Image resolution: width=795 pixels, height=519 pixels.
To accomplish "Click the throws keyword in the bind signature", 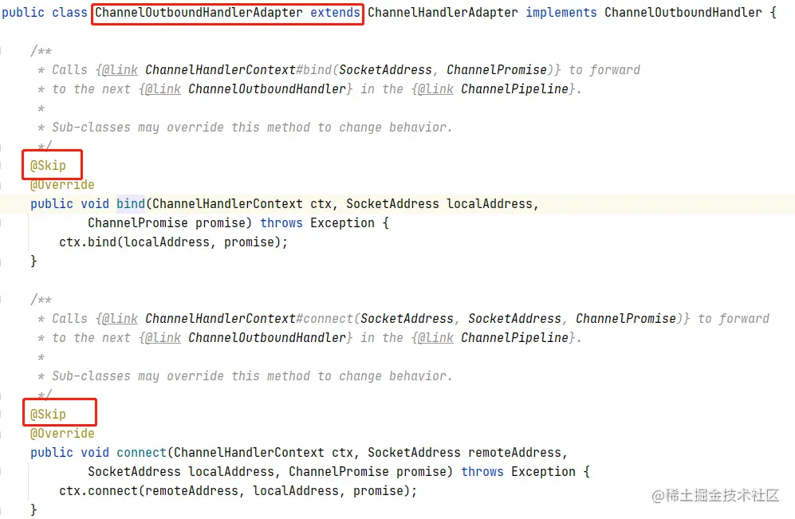I will point(281,223).
